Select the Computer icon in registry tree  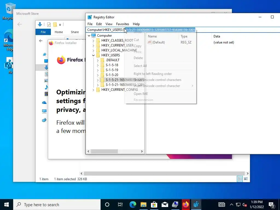pos(94,36)
